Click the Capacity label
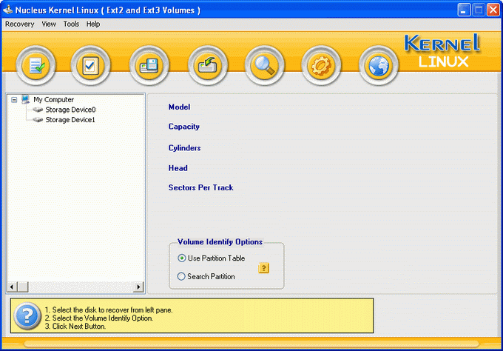503x351 pixels. pyautogui.click(x=184, y=127)
